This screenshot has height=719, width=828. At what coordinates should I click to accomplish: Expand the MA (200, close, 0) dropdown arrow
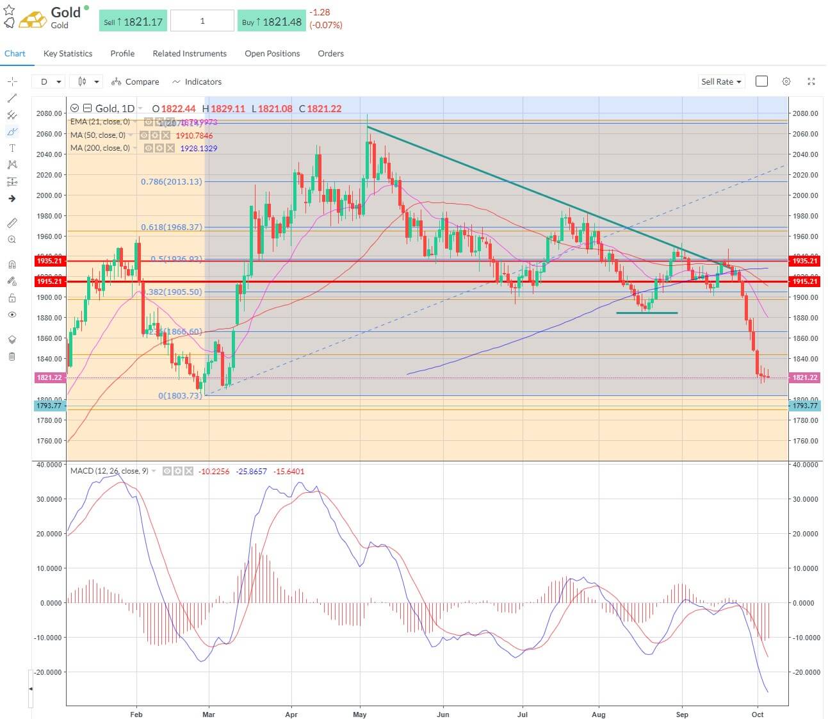pos(135,148)
